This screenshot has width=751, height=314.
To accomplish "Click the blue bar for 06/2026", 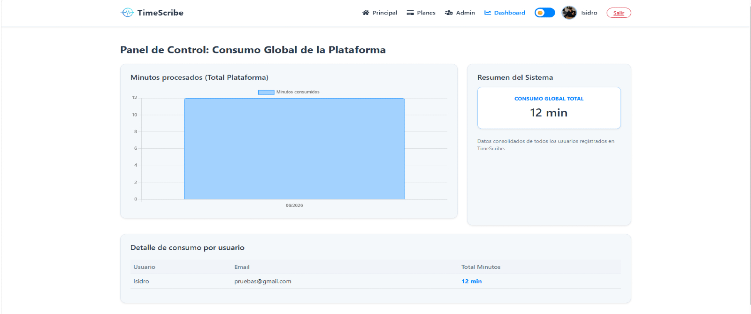I will 294,149.
